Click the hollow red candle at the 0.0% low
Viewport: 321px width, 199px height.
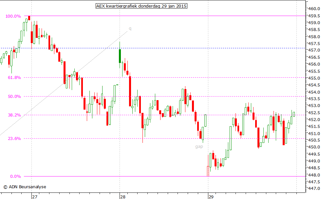(208, 171)
